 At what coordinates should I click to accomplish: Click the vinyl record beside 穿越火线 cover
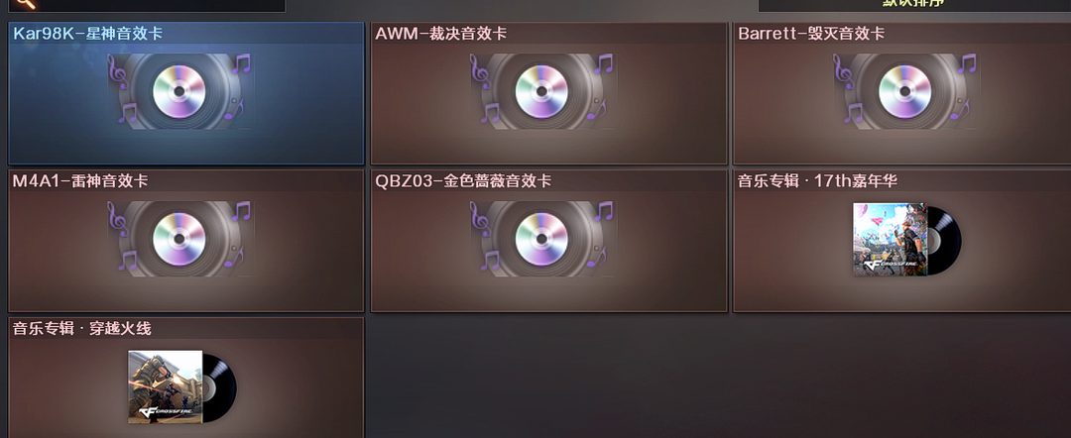[220, 387]
